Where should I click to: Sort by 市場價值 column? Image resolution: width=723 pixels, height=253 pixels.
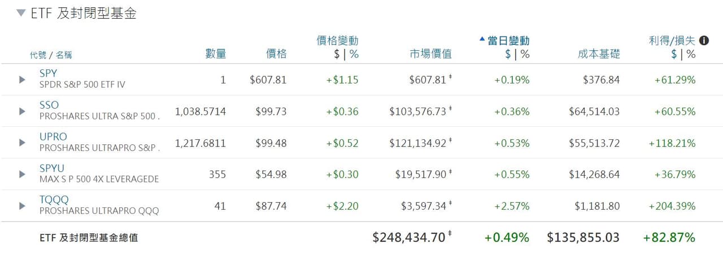pyautogui.click(x=431, y=54)
